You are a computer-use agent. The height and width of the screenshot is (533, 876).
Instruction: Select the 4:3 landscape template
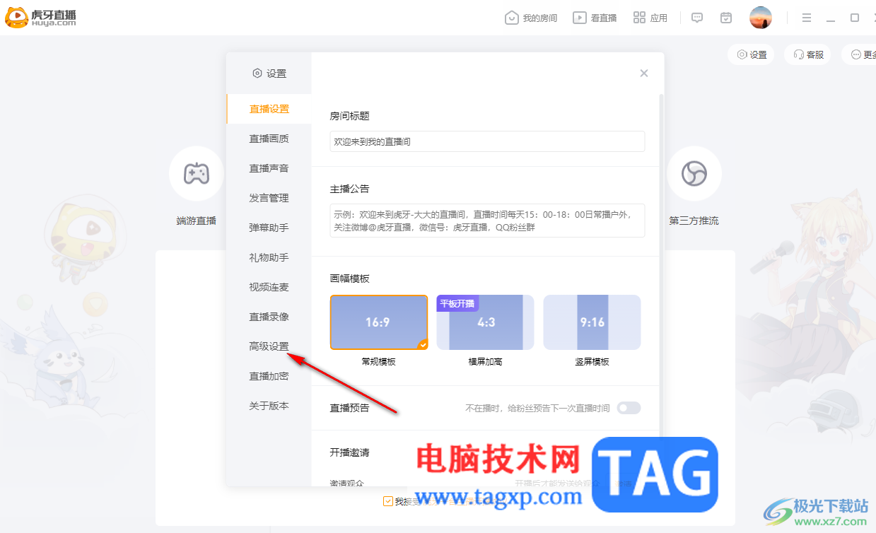click(485, 322)
